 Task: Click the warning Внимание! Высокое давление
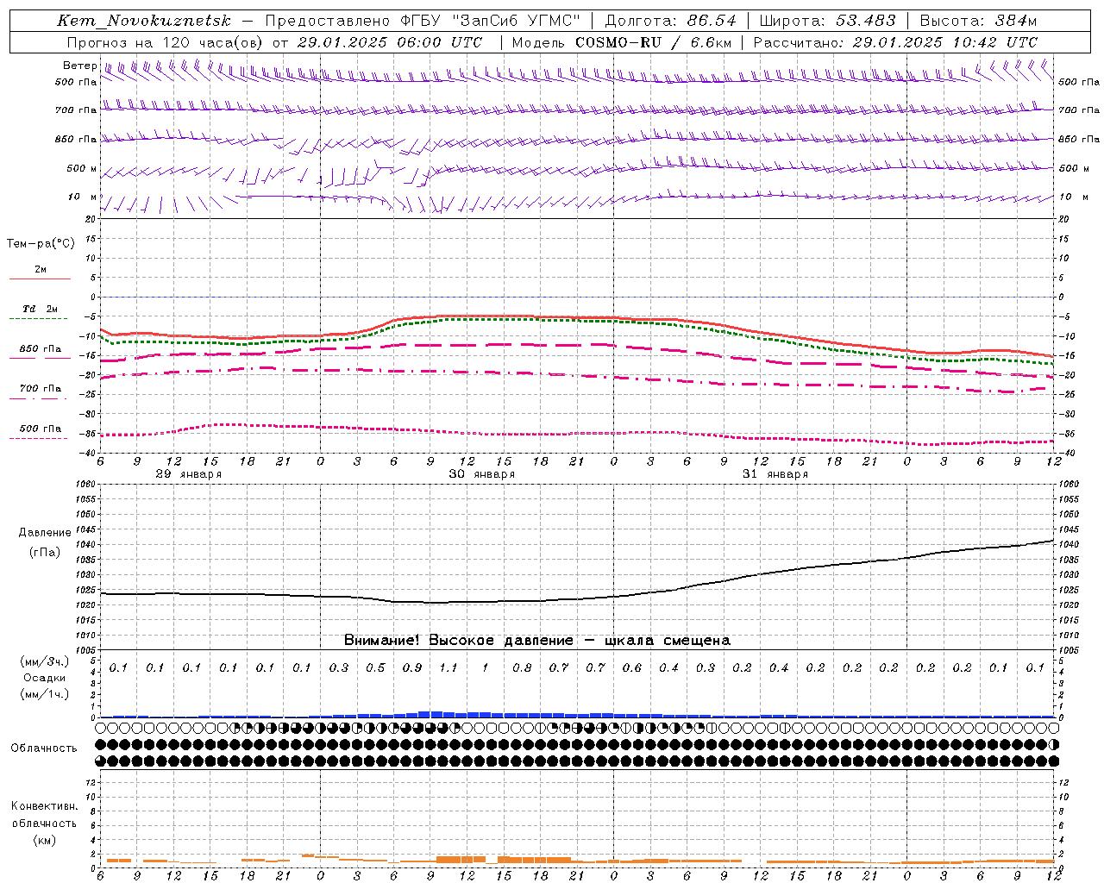[x=459, y=641]
